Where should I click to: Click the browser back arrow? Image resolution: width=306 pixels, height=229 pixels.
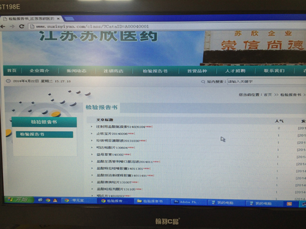point(3,26)
